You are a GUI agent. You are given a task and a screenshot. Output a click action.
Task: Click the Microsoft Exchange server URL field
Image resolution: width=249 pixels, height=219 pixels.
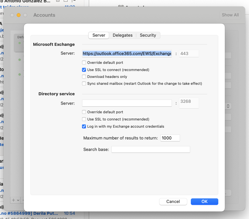point(127,54)
